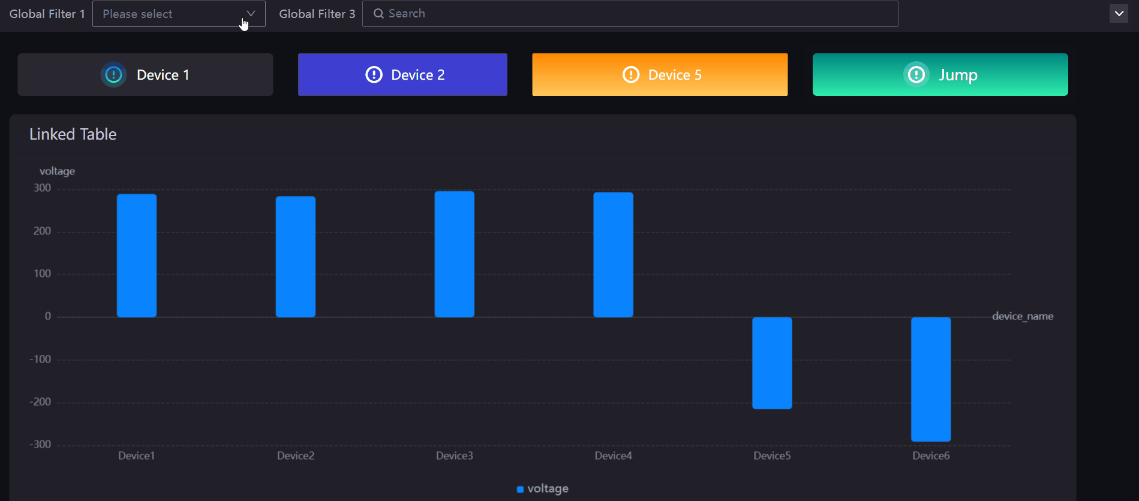The width and height of the screenshot is (1139, 501).
Task: Click the alert icon on Device 2 button
Action: [x=374, y=75]
